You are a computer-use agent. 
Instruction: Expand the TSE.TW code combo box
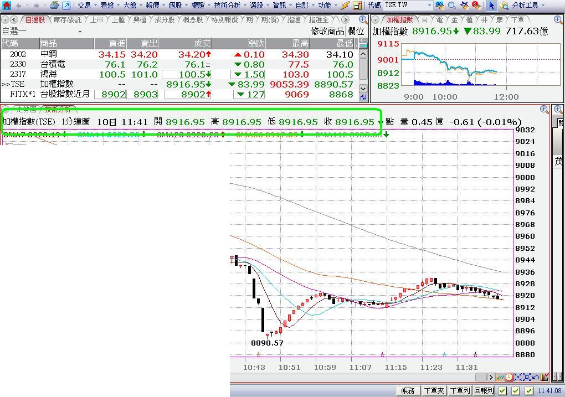pyautogui.click(x=429, y=6)
